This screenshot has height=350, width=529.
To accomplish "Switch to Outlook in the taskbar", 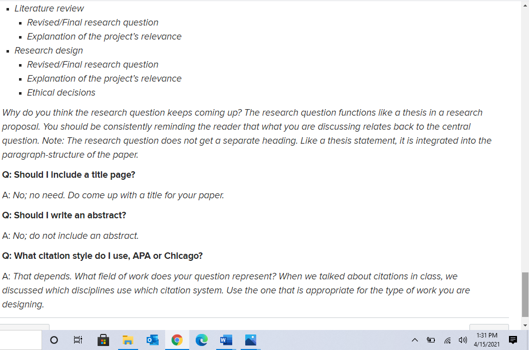I will click(x=152, y=340).
